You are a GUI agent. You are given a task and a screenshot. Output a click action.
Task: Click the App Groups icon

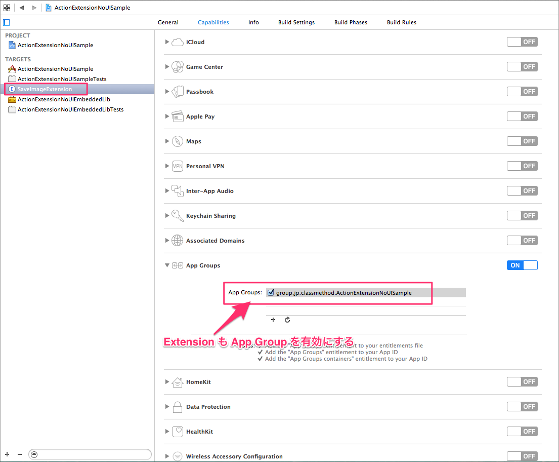178,265
